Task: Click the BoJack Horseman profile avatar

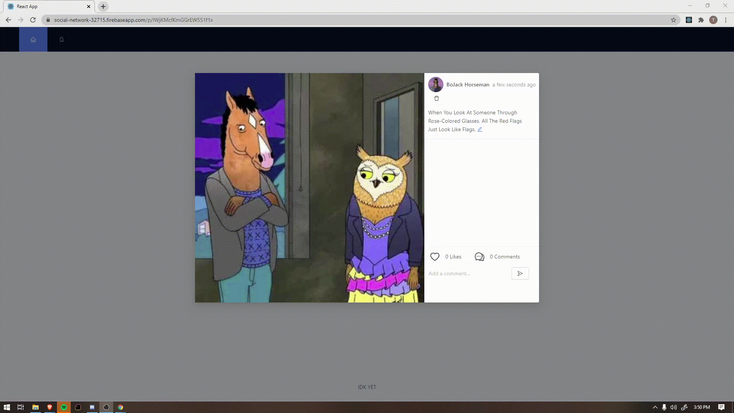Action: coord(435,84)
